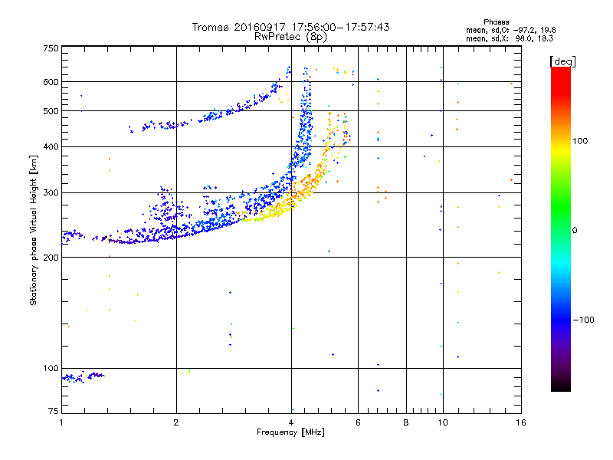The width and height of the screenshot is (613, 460).
Task: Click the y-axis tick label '600'
Action: point(51,82)
